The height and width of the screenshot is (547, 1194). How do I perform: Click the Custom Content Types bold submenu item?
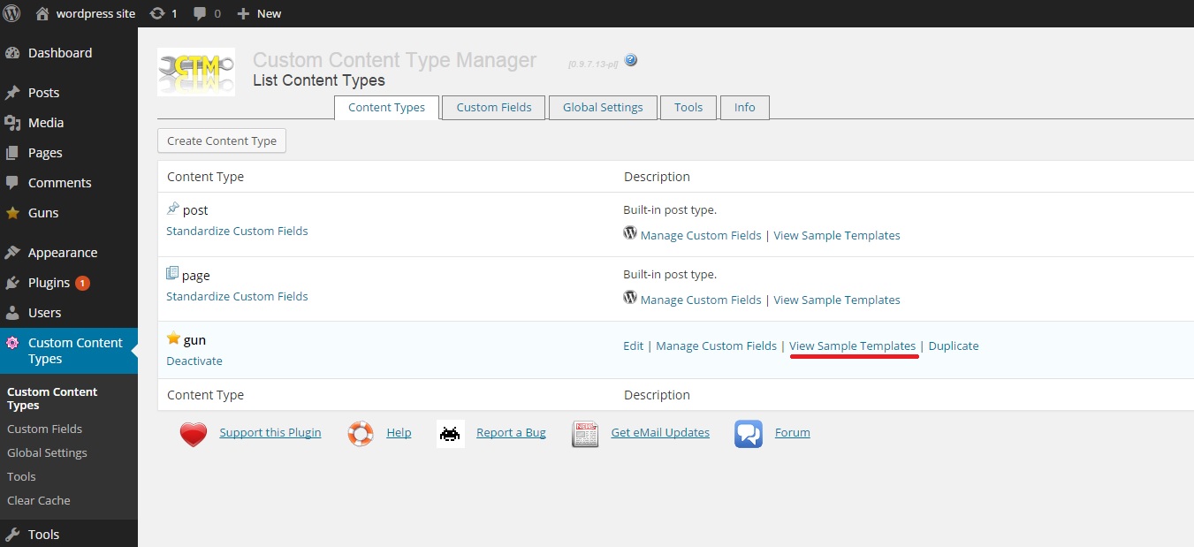point(52,399)
